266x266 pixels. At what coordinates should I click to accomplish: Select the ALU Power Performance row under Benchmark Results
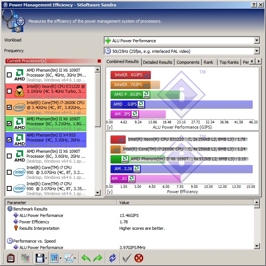click(41, 215)
